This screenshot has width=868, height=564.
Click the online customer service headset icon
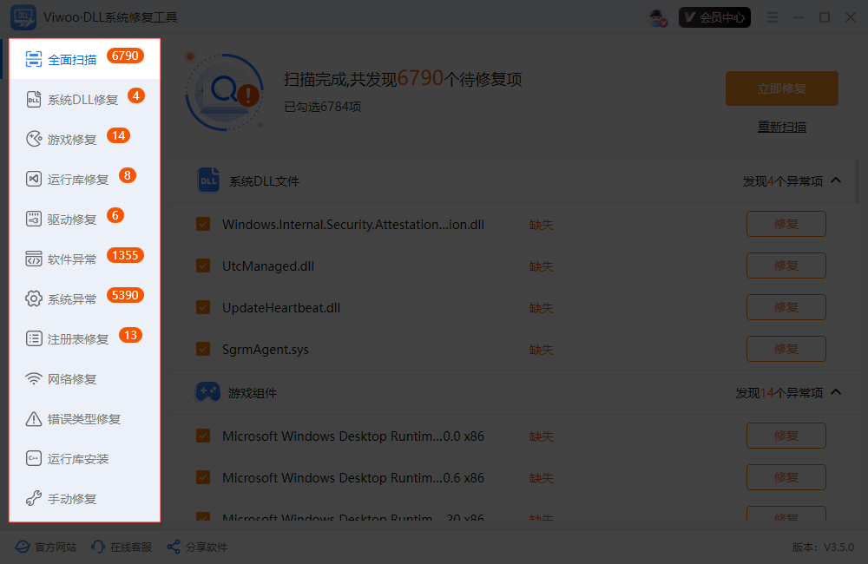pos(98,548)
